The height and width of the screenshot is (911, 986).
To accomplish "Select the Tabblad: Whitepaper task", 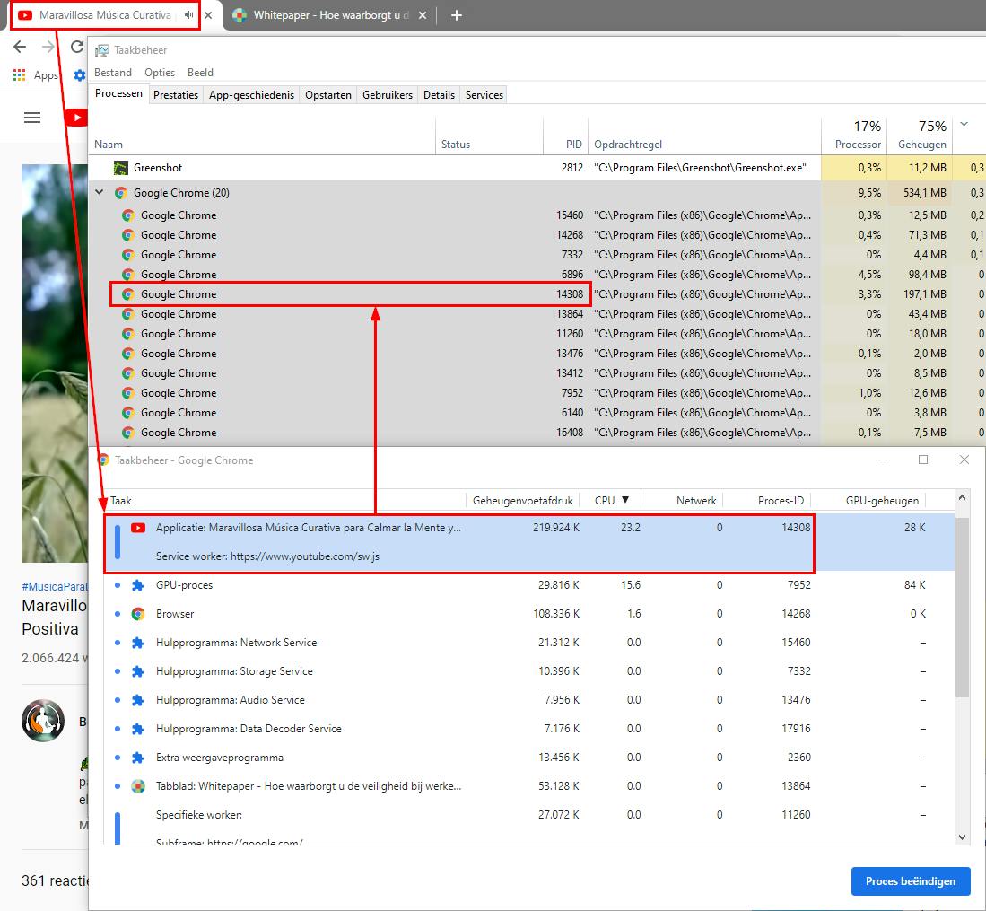I will click(529, 786).
